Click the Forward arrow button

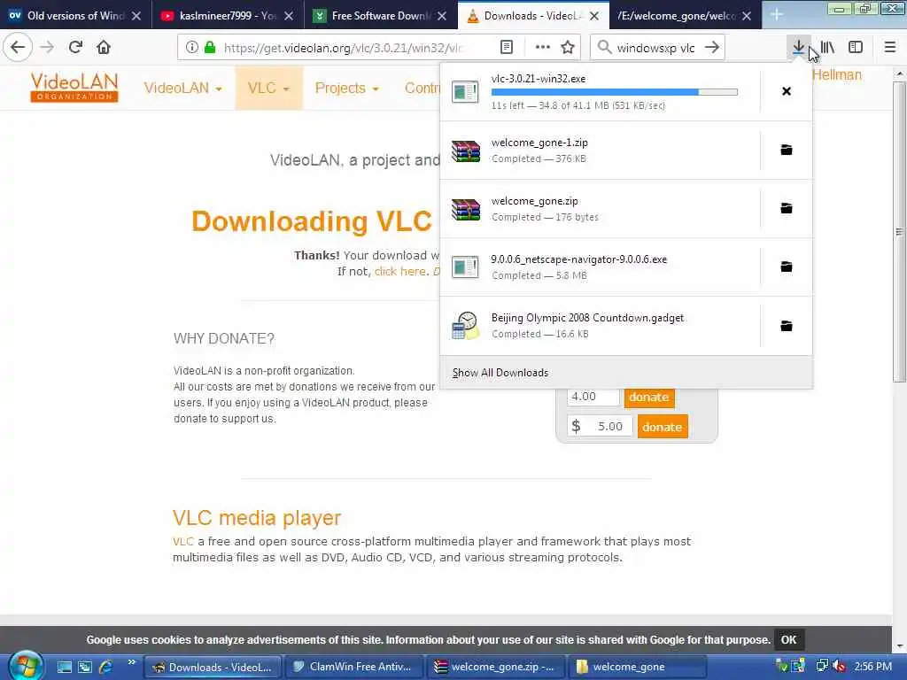[47, 48]
